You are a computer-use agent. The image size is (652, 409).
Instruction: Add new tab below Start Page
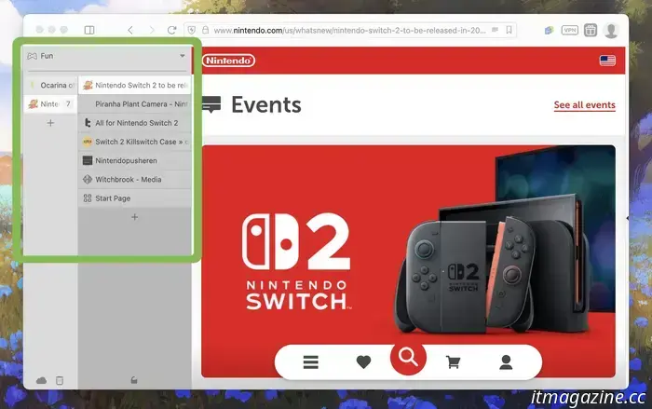click(x=134, y=217)
